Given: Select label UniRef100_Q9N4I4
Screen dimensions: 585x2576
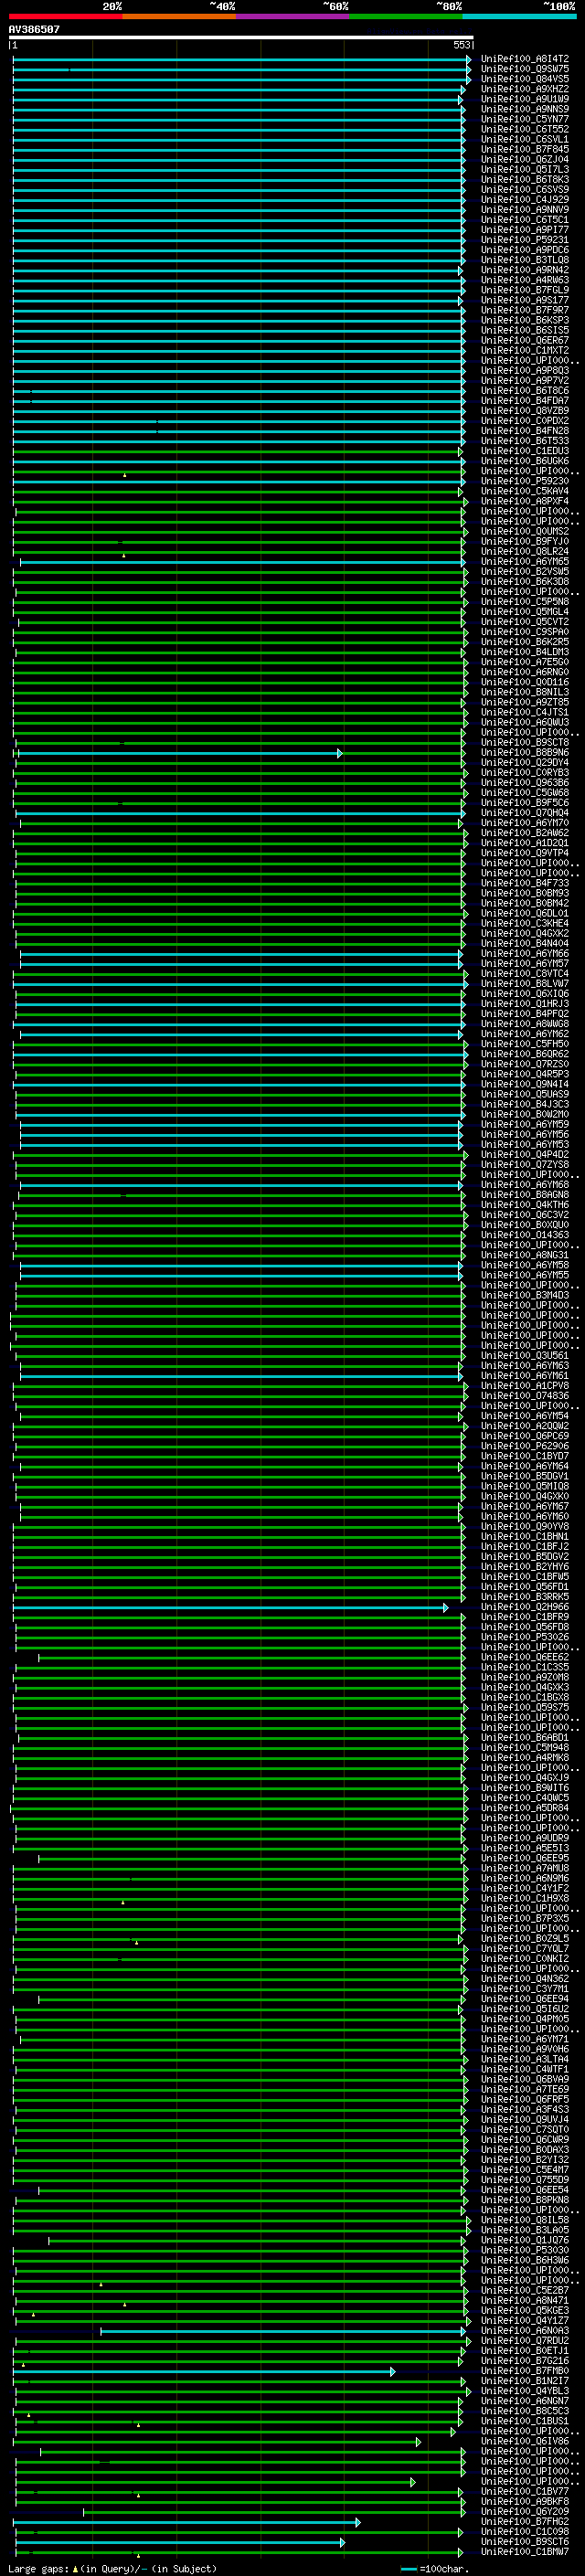Looking at the screenshot, I should pyautogui.click(x=524, y=1084).
